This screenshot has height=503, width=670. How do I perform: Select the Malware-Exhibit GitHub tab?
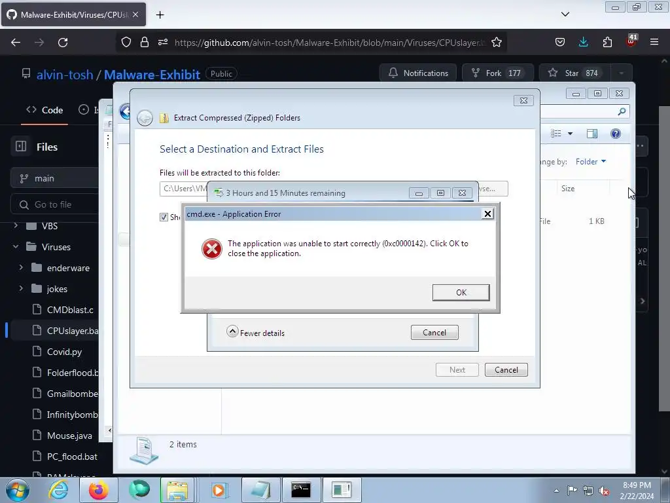(x=73, y=14)
